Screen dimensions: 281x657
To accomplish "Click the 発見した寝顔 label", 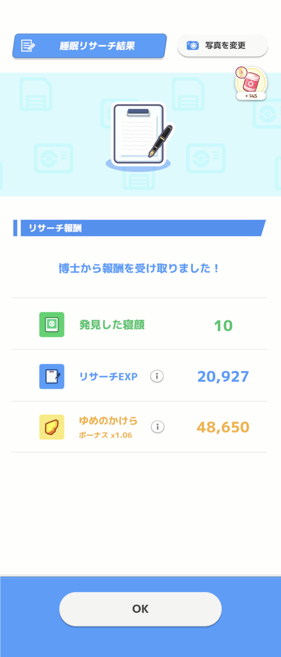I will pyautogui.click(x=112, y=325).
